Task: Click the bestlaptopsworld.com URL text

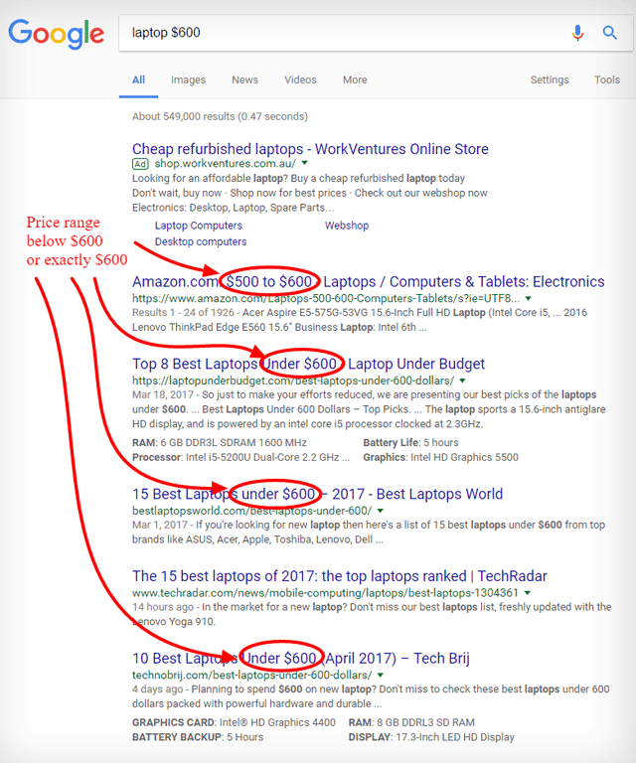Action: 252,511
